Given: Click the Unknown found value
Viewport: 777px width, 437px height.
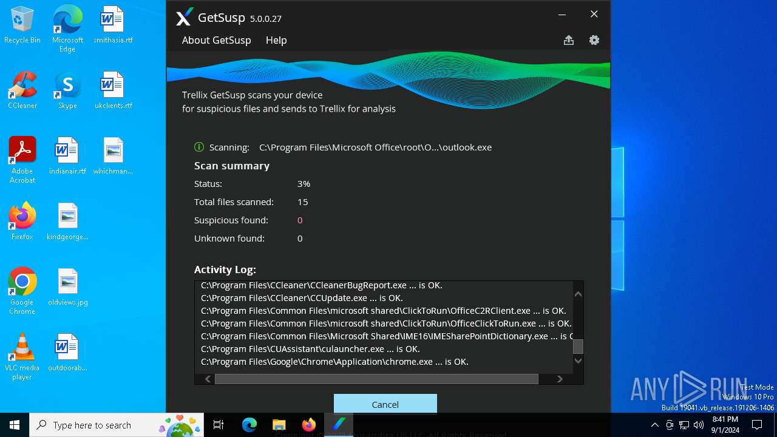Looking at the screenshot, I should pos(300,239).
